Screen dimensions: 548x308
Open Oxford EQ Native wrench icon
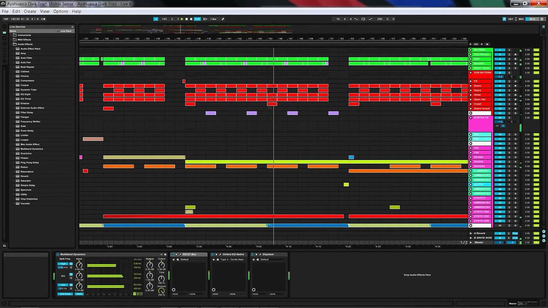pyautogui.click(x=220, y=254)
